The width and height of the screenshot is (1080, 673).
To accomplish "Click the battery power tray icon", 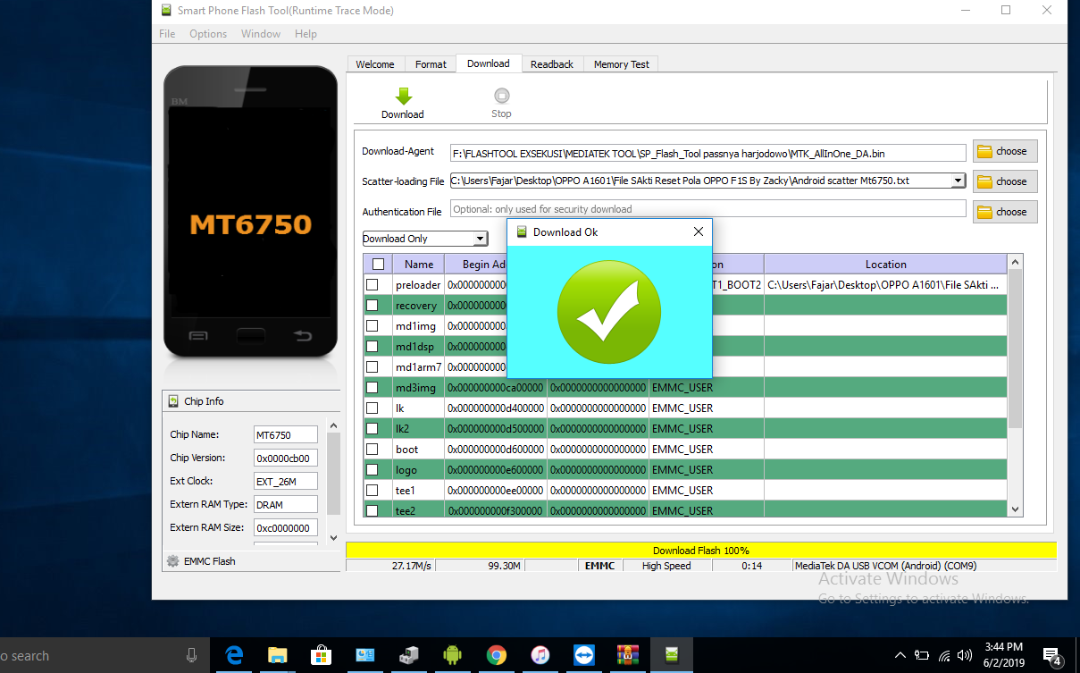I will pyautogui.click(x=922, y=655).
